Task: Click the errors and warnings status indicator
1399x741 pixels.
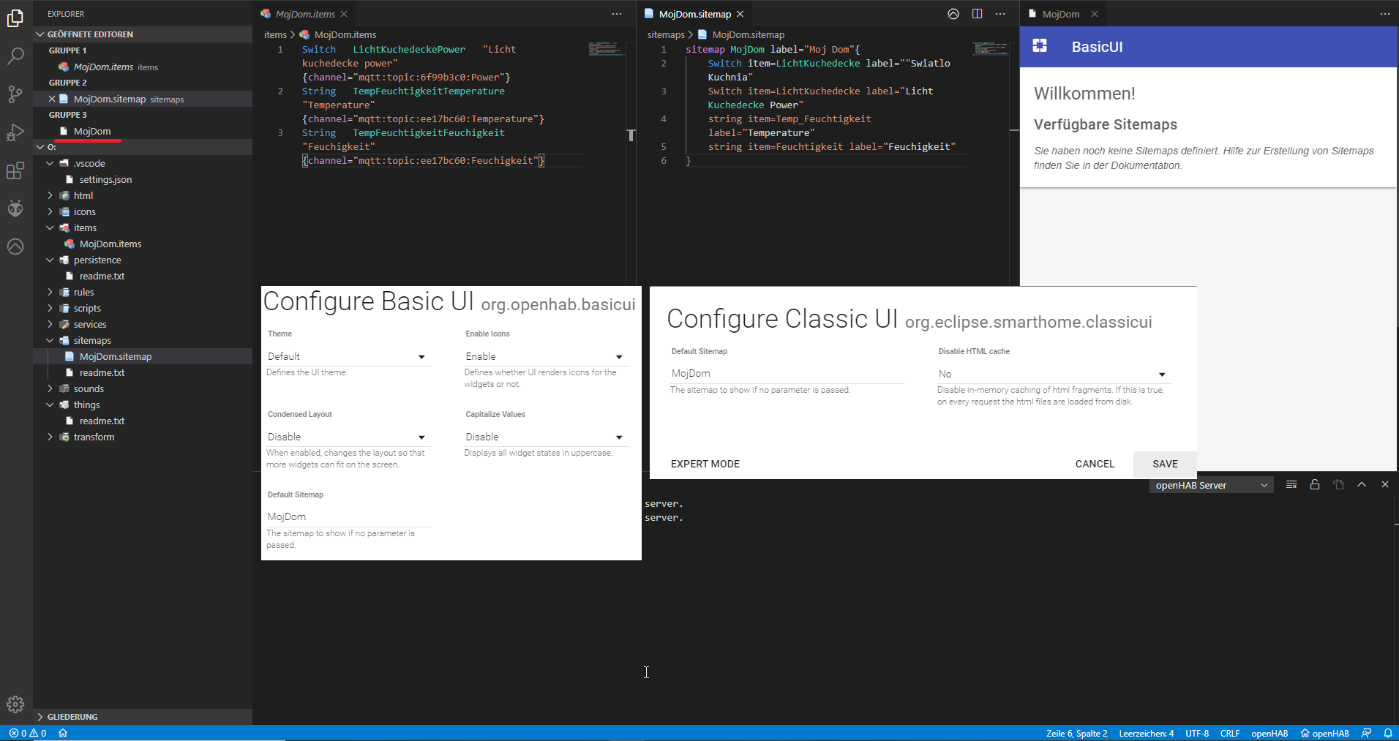Action: click(x=28, y=733)
